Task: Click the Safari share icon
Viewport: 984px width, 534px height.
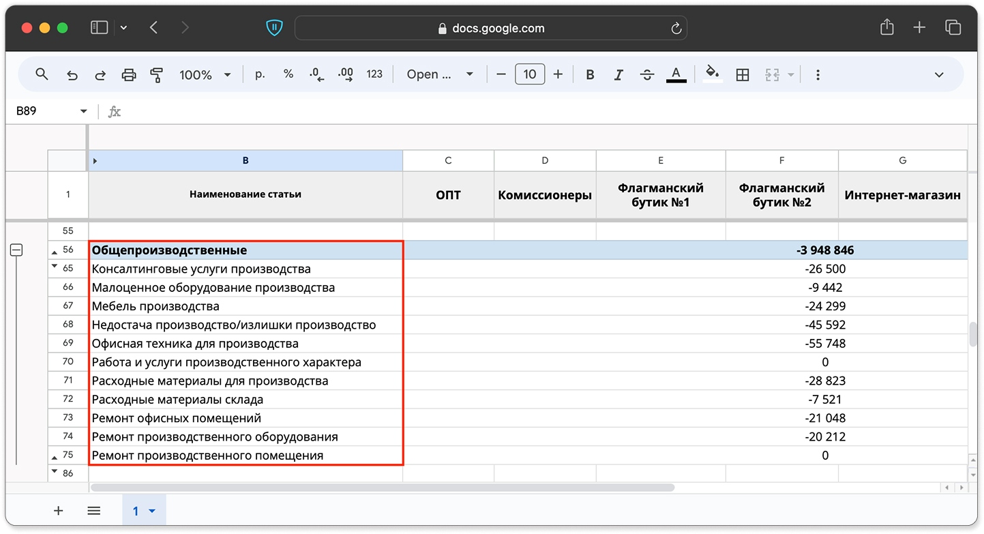Action: click(886, 27)
